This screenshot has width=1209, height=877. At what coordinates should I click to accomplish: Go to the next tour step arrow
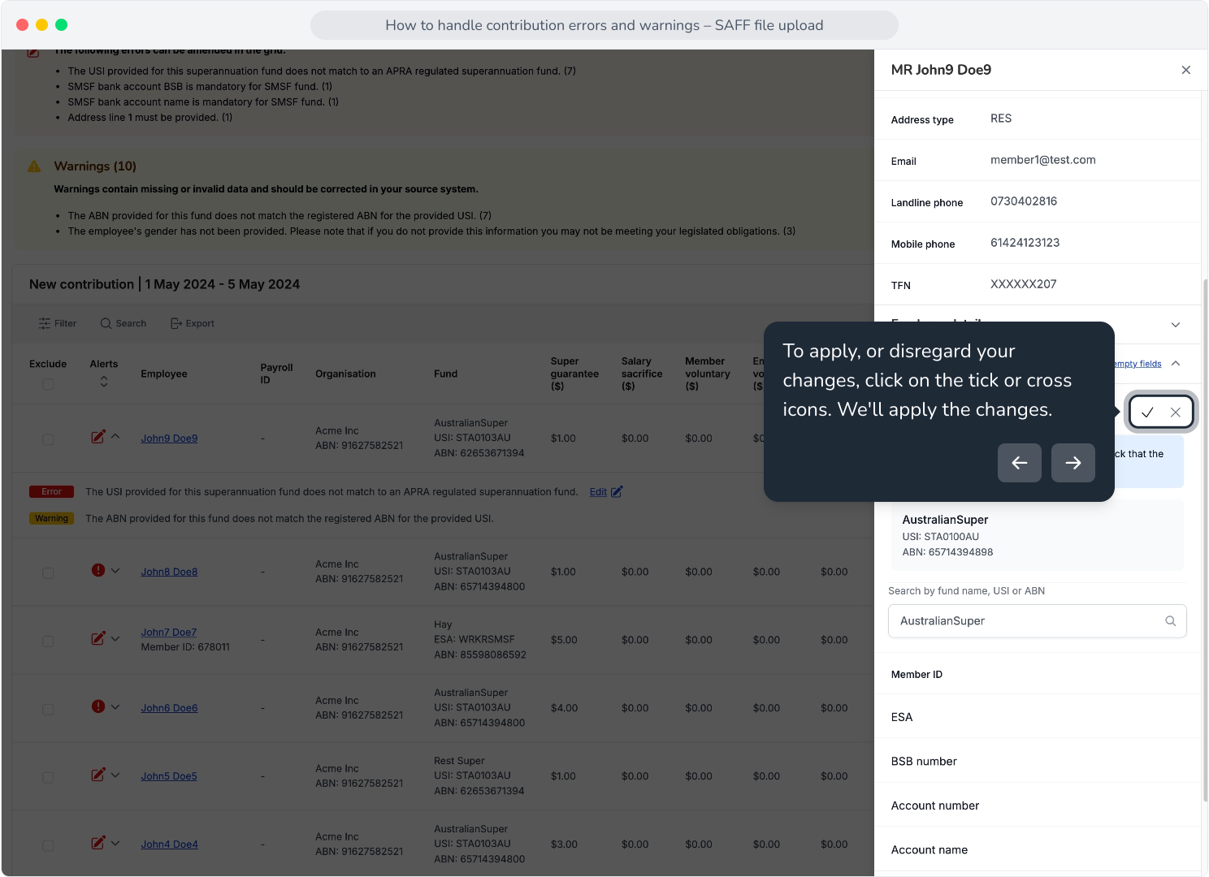[1073, 463]
